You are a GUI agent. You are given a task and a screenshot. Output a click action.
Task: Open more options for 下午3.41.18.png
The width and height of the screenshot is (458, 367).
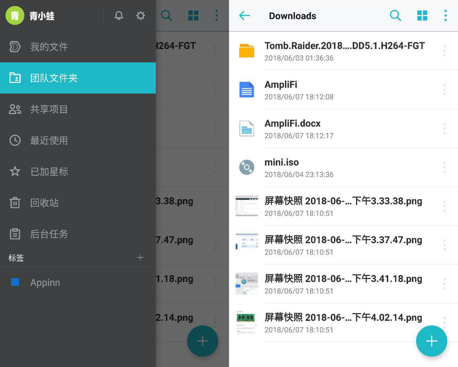(x=444, y=284)
